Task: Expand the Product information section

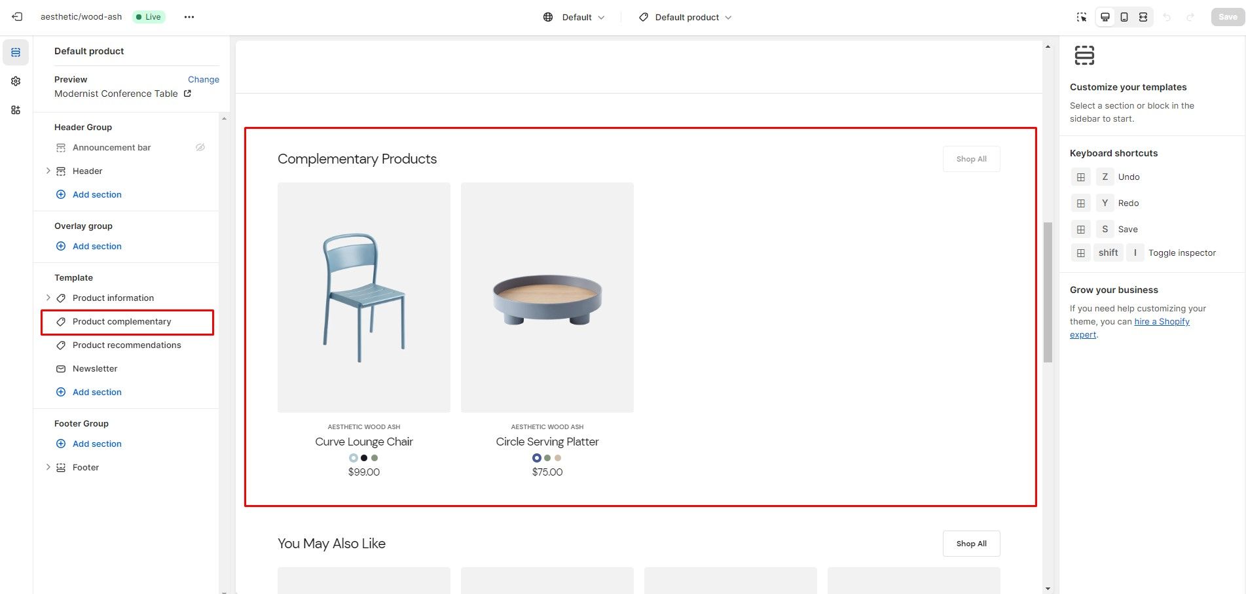Action: [48, 298]
